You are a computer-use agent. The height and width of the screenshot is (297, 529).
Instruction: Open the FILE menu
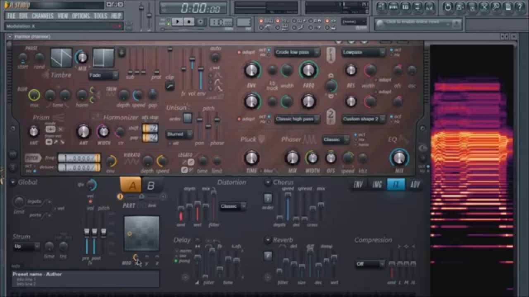pyautogui.click(x=11, y=16)
